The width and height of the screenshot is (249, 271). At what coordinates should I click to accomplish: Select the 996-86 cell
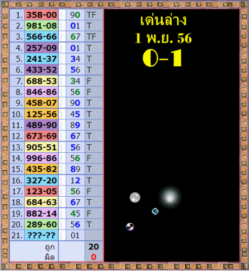pos(41,158)
